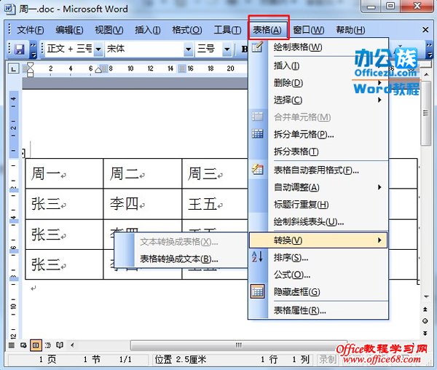Click Convert Table to Text (表格转换成文本)

pyautogui.click(x=178, y=259)
